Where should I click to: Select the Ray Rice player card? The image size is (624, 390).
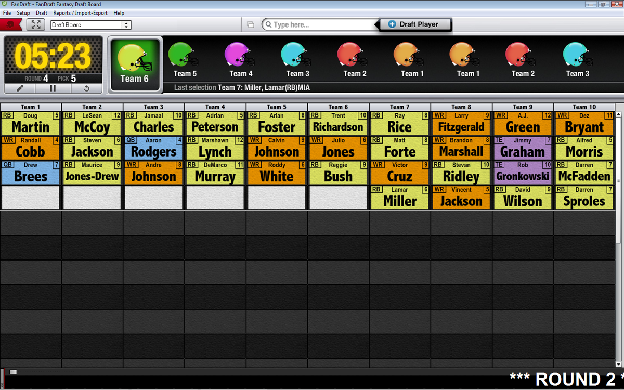point(400,123)
